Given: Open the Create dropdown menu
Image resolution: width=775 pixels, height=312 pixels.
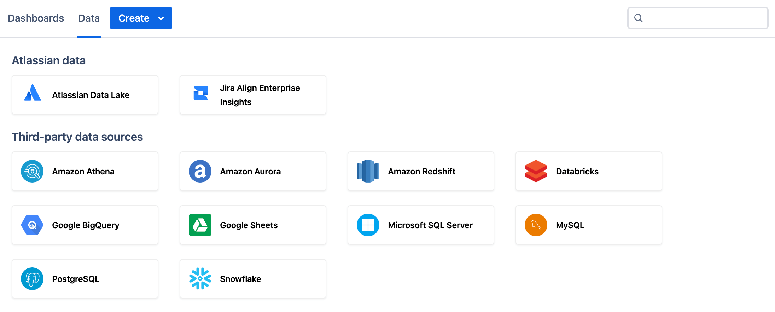Looking at the screenshot, I should click(141, 18).
